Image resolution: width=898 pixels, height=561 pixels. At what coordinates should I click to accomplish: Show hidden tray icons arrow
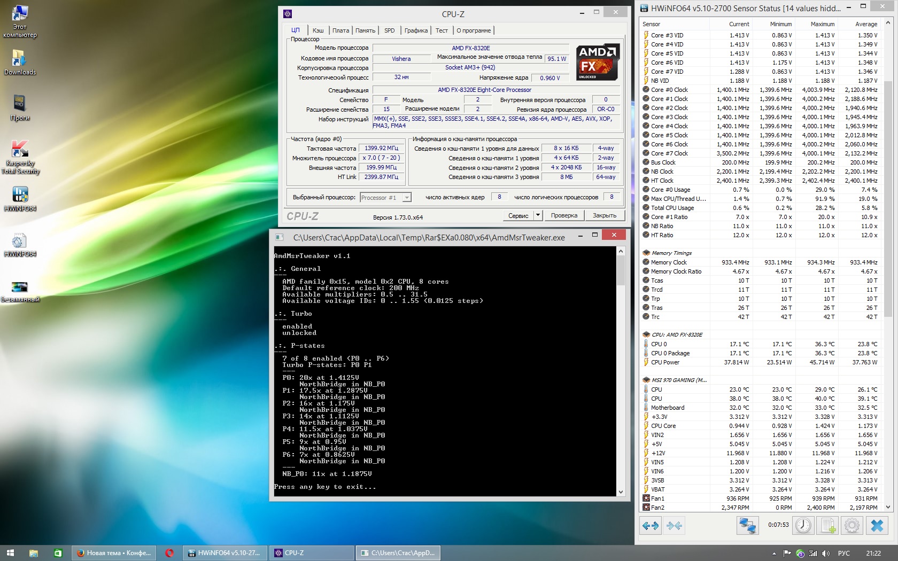click(774, 553)
